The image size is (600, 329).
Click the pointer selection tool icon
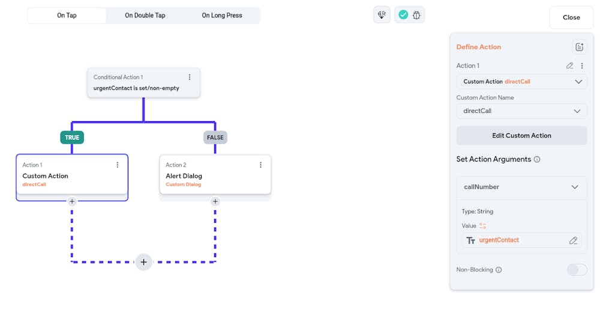(382, 15)
